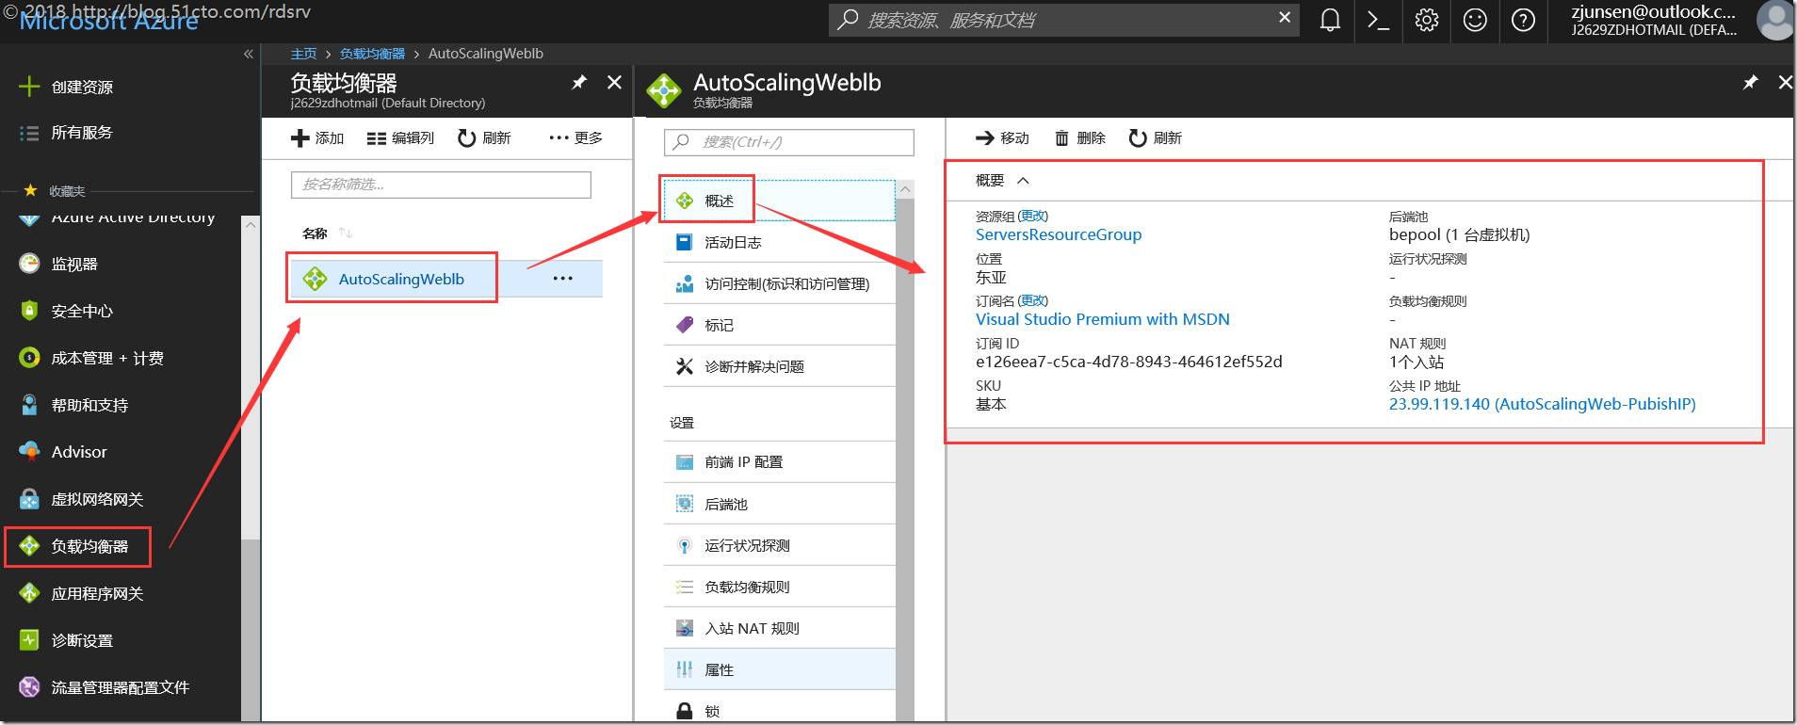Screen dimensions: 1797x725
Task: Open ServersResourceGroup link
Action: 1059,234
